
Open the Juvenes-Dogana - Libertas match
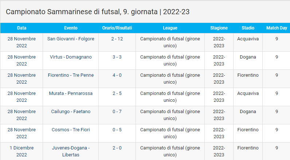point(71,151)
